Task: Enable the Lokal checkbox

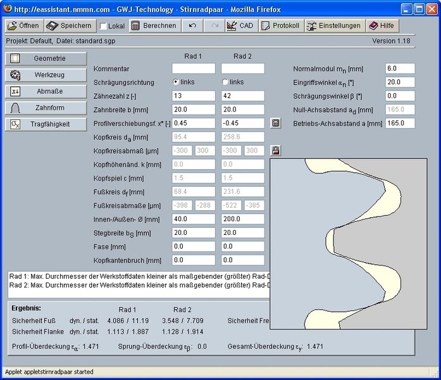Action: pyautogui.click(x=104, y=27)
